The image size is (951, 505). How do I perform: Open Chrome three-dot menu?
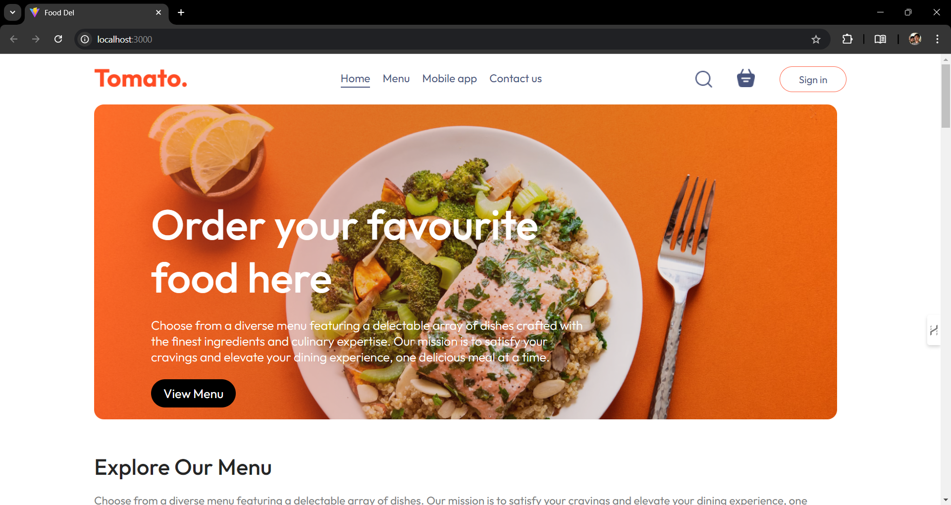(x=937, y=39)
